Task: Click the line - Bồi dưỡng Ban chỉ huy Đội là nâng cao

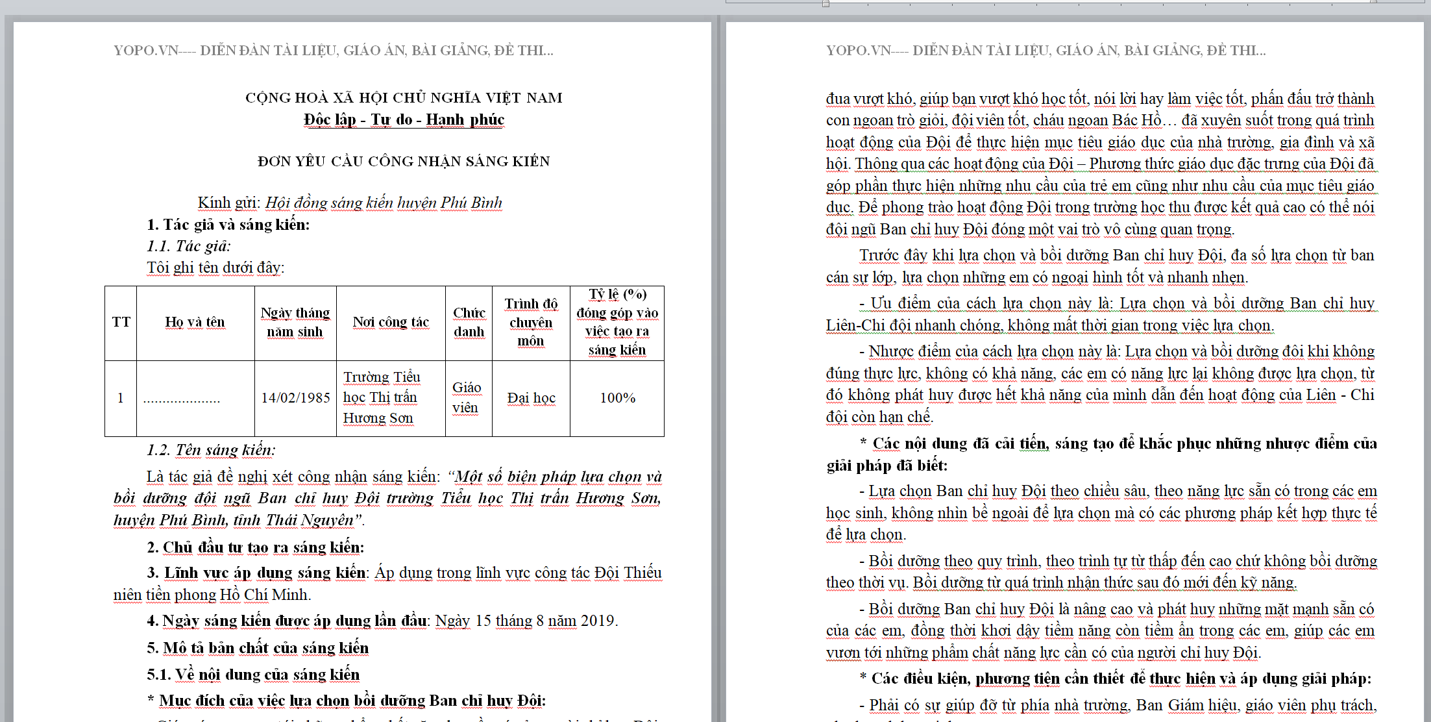Action: (1117, 609)
